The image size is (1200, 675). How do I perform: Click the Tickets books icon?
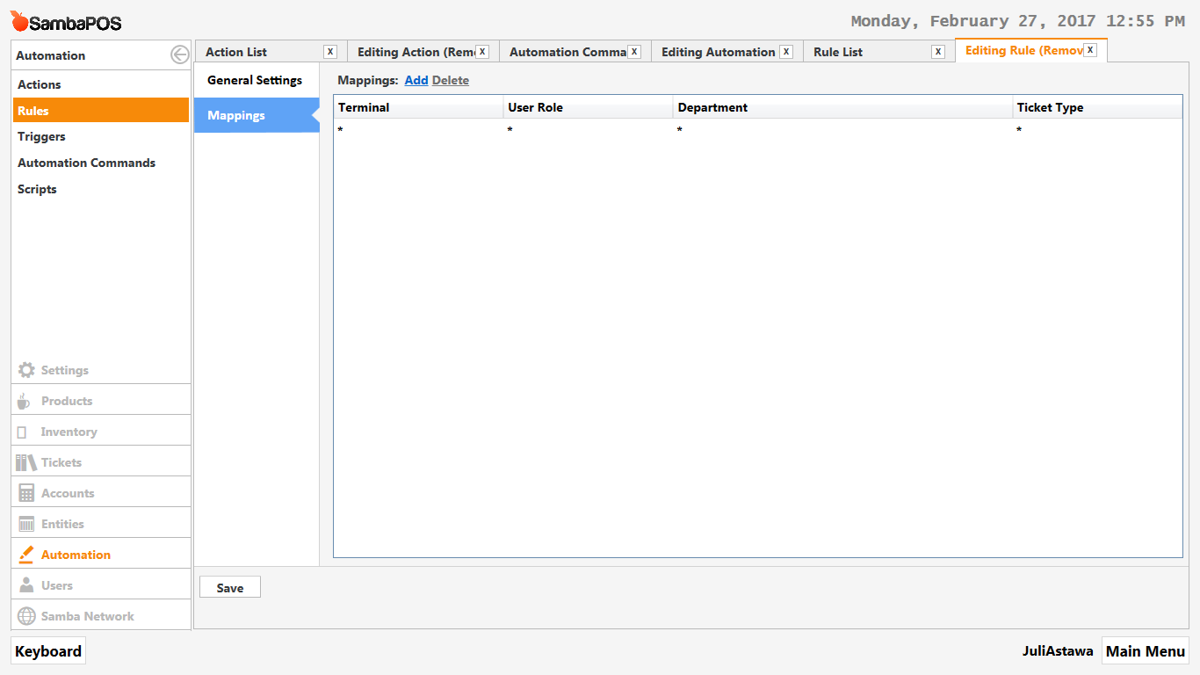pyautogui.click(x=26, y=462)
